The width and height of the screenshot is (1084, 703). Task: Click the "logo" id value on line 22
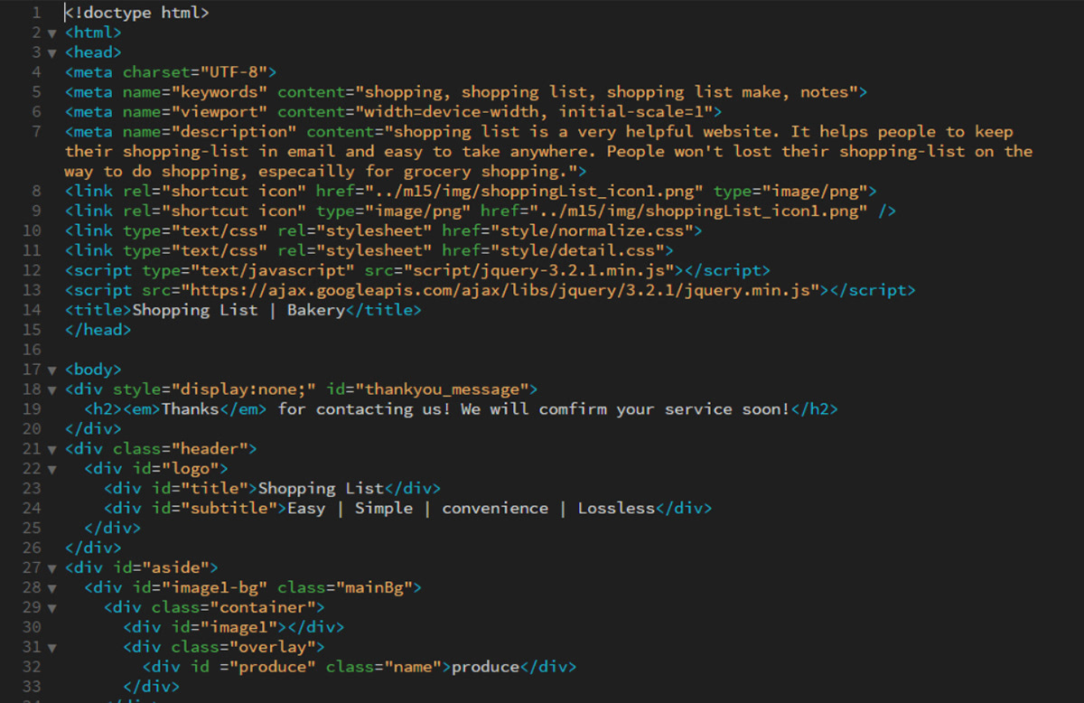point(191,469)
